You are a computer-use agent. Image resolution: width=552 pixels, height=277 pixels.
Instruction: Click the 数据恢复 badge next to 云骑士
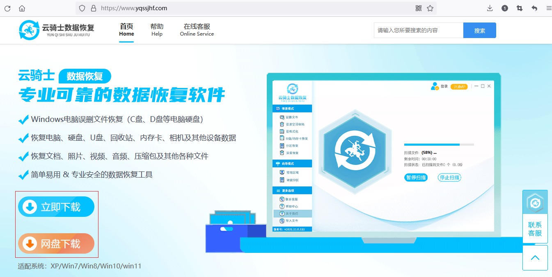[85, 76]
